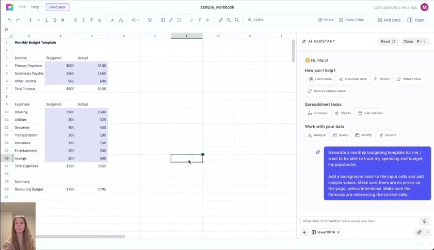Expand the clear formatting dropdown arrow
This screenshot has height=250, width=434.
click(x=138, y=20)
